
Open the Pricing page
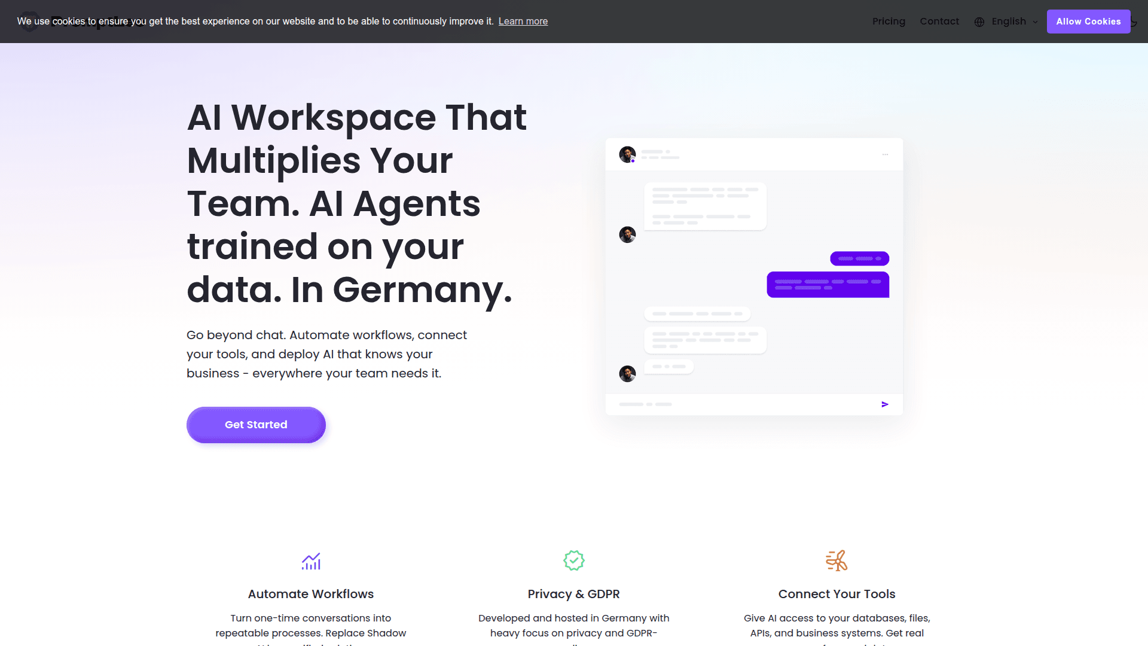pyautogui.click(x=889, y=22)
